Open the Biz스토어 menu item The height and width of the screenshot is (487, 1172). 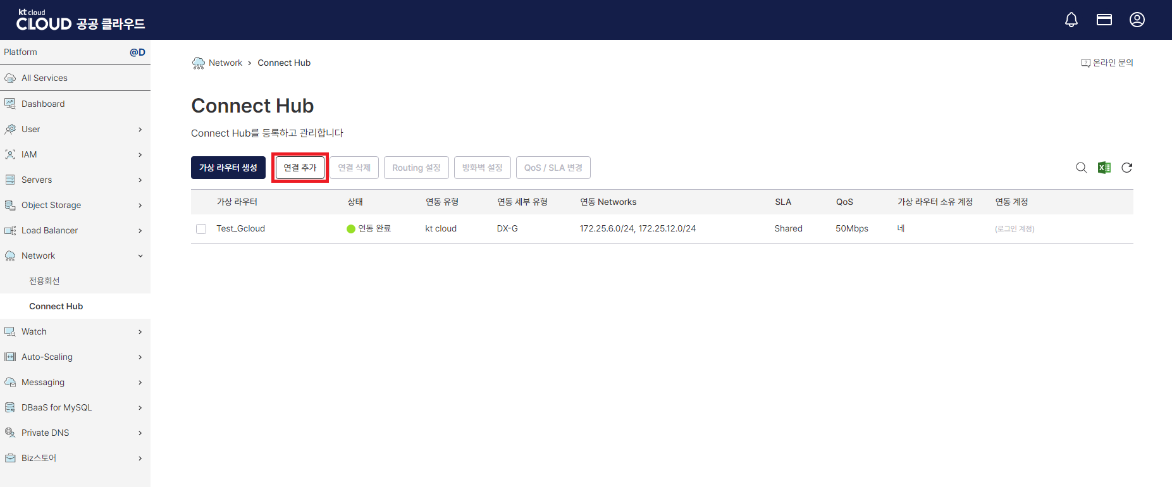pyautogui.click(x=39, y=458)
